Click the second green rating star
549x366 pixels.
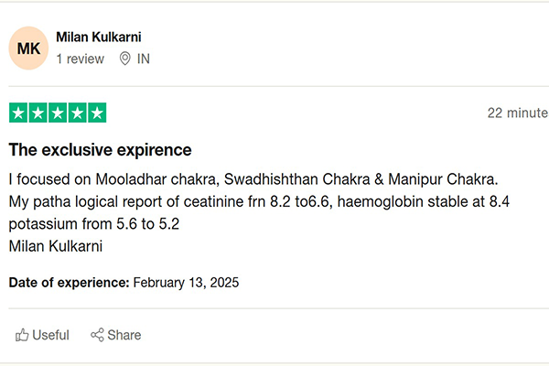pos(38,113)
